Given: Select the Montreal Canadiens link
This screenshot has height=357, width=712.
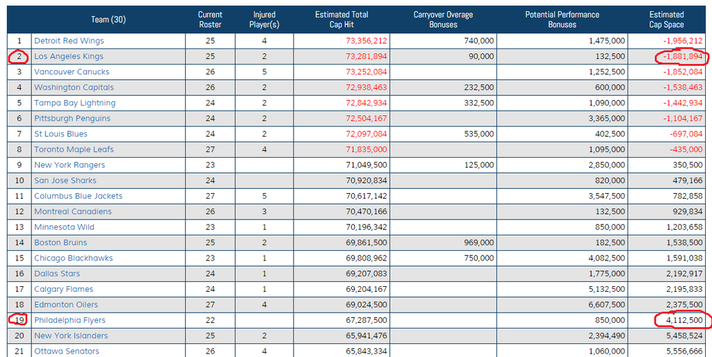Looking at the screenshot, I should click(x=72, y=212).
